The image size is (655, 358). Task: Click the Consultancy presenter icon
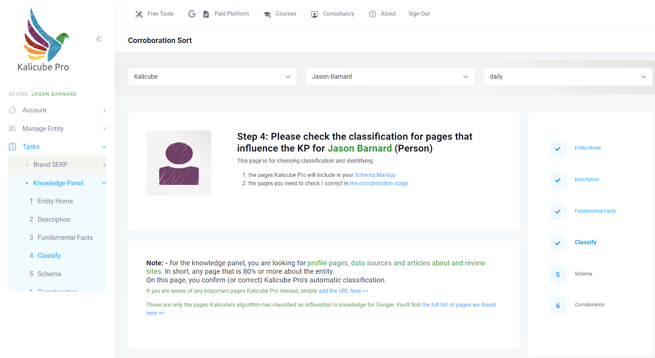coord(314,14)
